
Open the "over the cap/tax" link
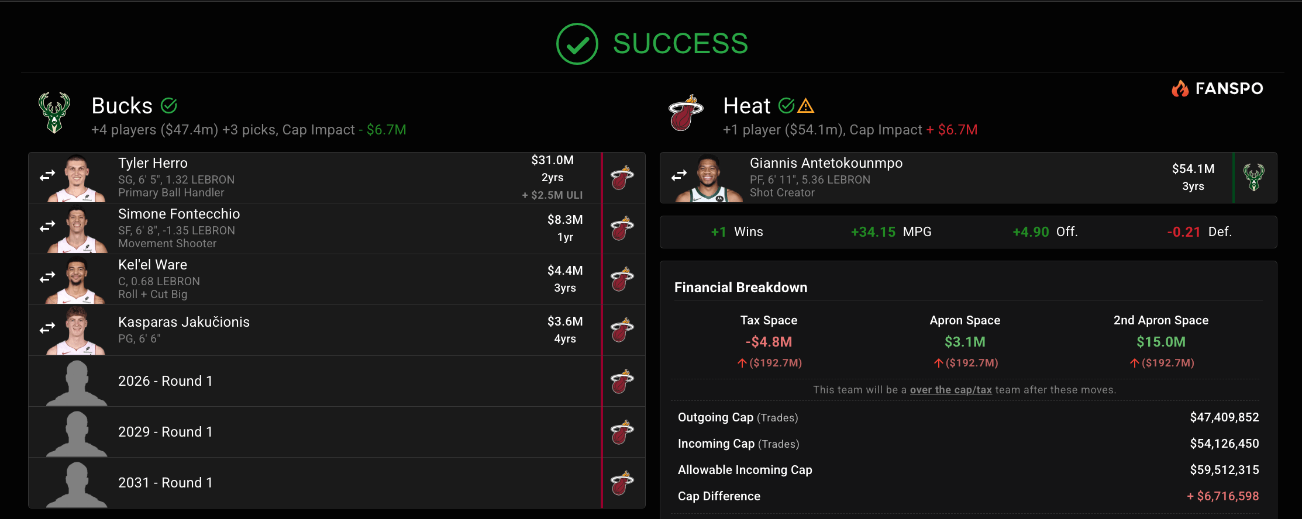[950, 390]
